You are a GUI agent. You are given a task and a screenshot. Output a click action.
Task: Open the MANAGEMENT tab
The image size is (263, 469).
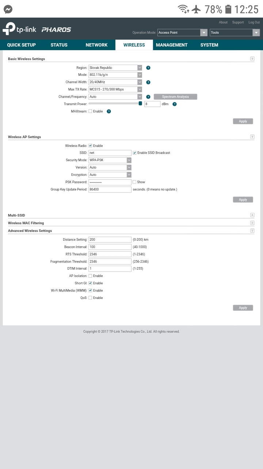pyautogui.click(x=171, y=45)
